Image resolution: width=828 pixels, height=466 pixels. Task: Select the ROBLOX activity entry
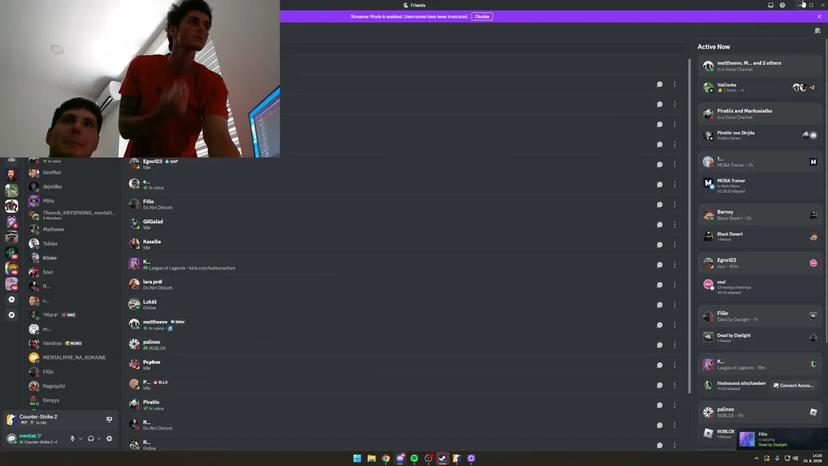pos(719,433)
